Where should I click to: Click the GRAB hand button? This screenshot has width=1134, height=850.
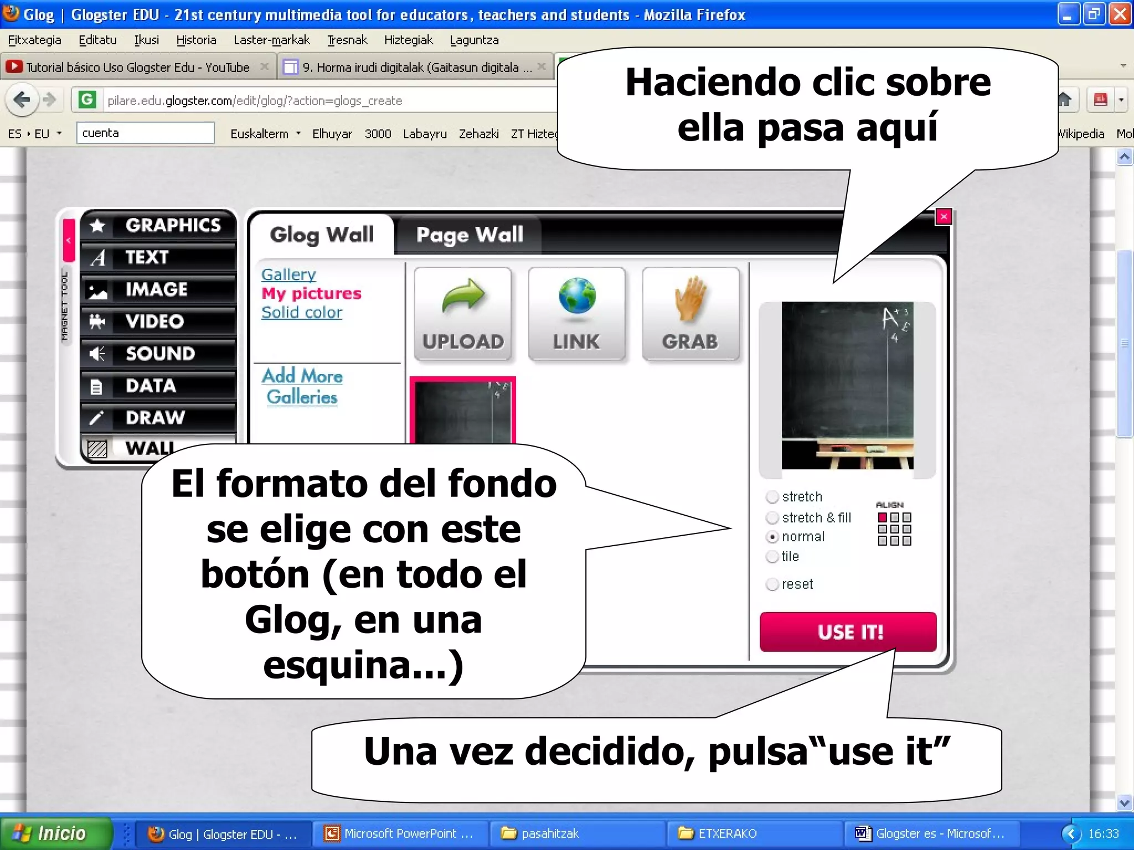(690, 314)
